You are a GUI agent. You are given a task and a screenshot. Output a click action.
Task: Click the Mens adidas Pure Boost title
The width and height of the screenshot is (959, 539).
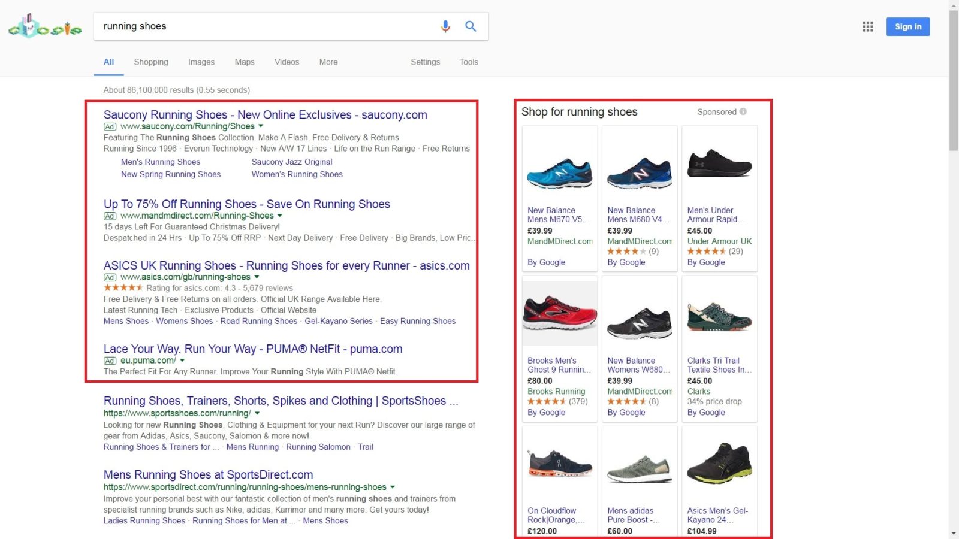pos(634,515)
